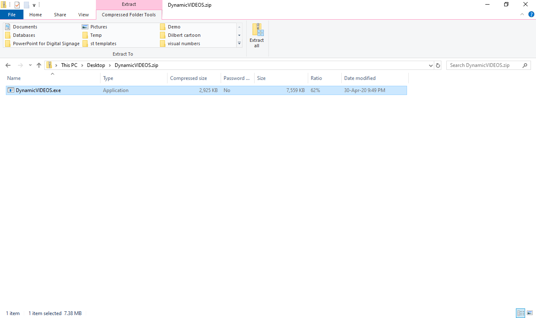Click DynamicVIDEOS.zip breadcrumb in address bar
536x318 pixels.
137,65
